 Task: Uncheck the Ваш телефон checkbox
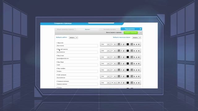pos(57,68)
